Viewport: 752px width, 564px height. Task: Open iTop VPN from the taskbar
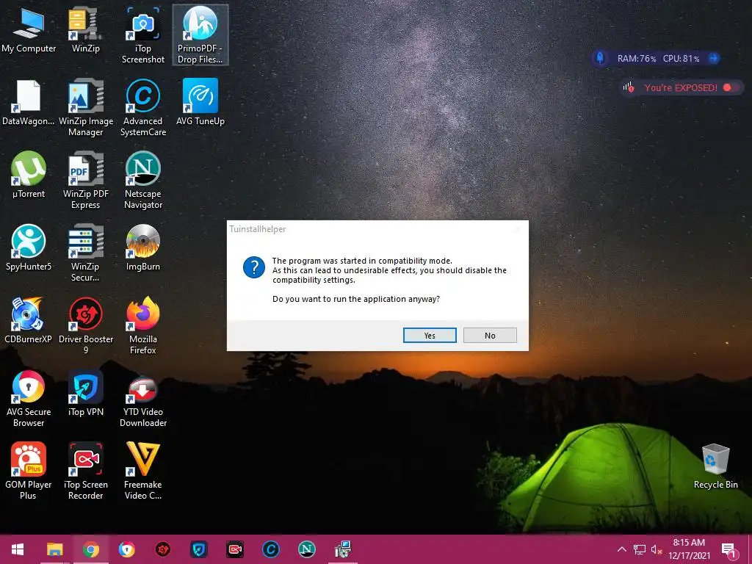pyautogui.click(x=198, y=549)
